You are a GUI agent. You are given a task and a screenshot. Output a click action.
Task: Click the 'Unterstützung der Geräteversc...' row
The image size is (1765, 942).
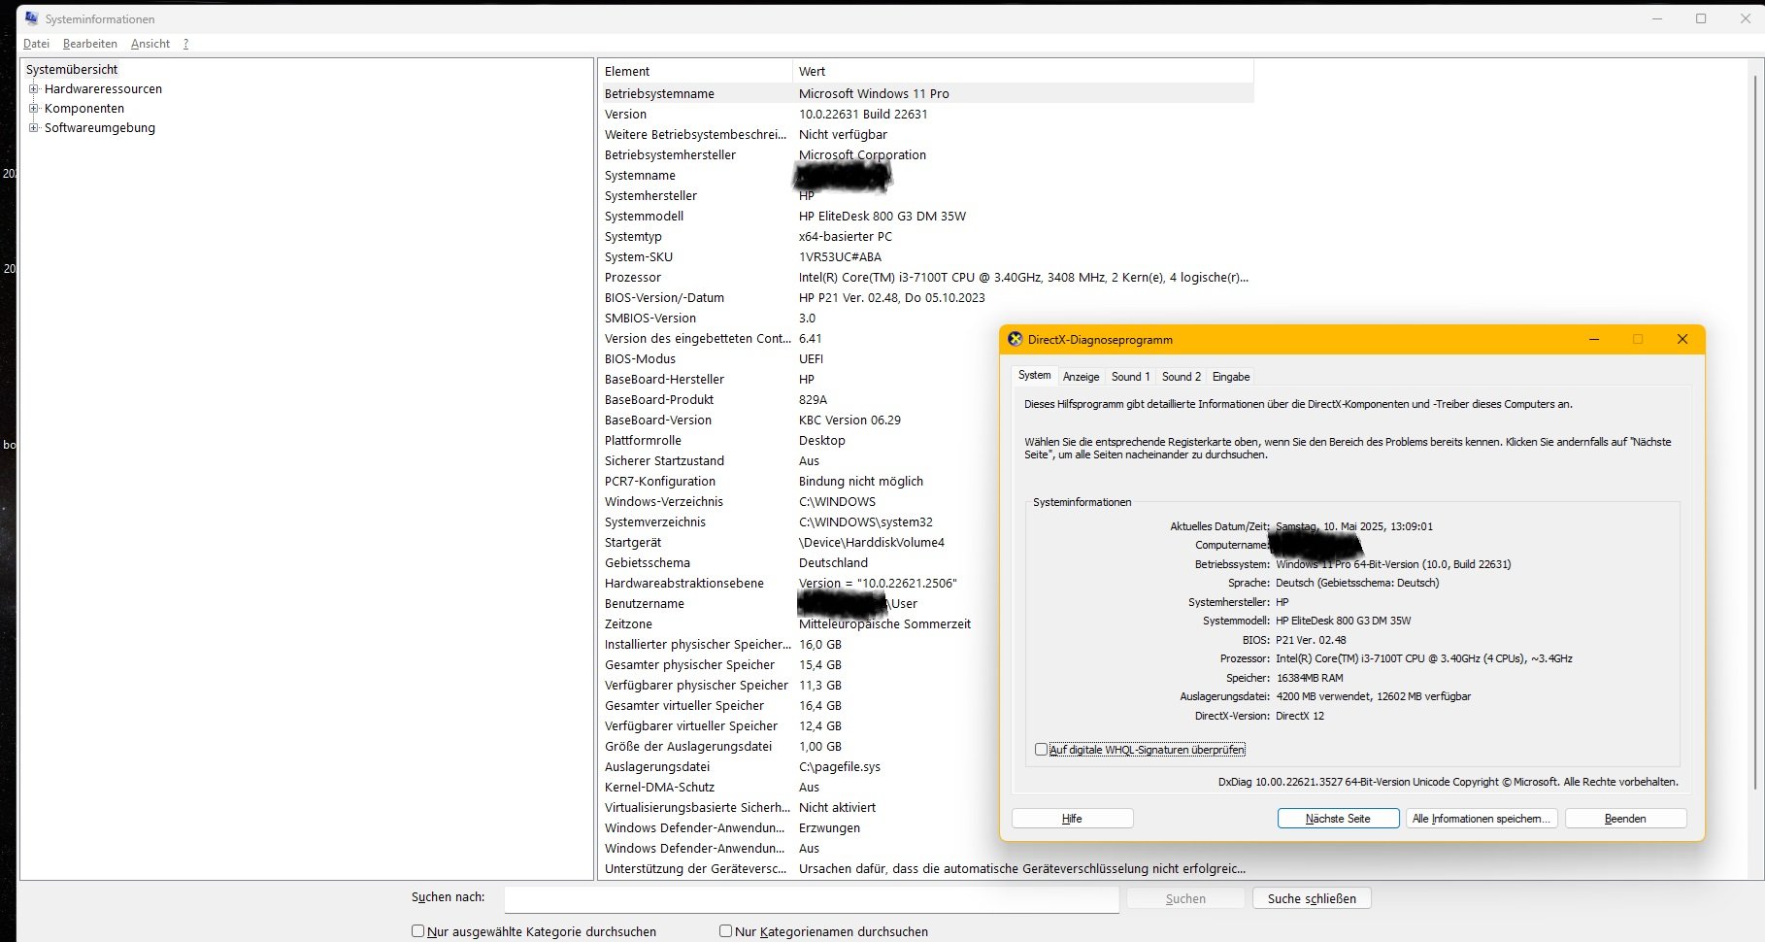(927, 868)
